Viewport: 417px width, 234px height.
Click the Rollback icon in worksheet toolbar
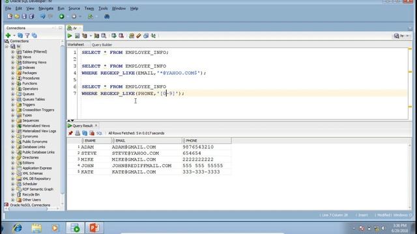(x=121, y=36)
